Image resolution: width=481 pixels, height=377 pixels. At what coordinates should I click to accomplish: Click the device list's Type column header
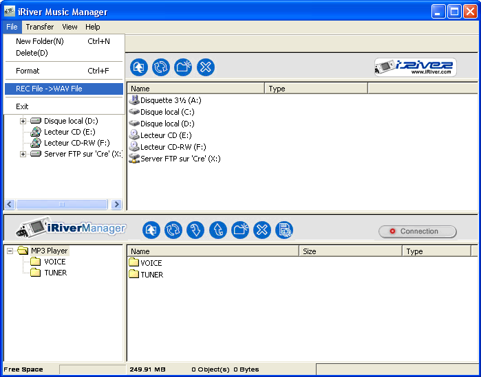click(x=436, y=251)
